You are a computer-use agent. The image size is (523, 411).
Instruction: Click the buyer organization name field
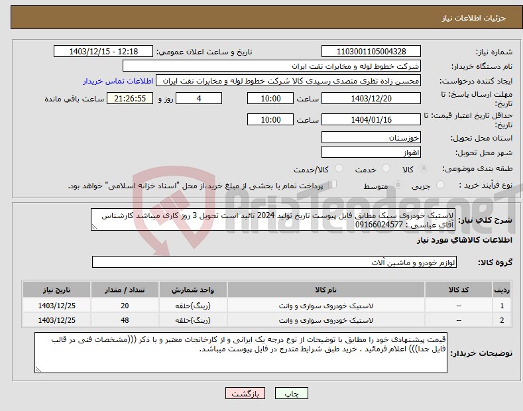click(x=272, y=66)
